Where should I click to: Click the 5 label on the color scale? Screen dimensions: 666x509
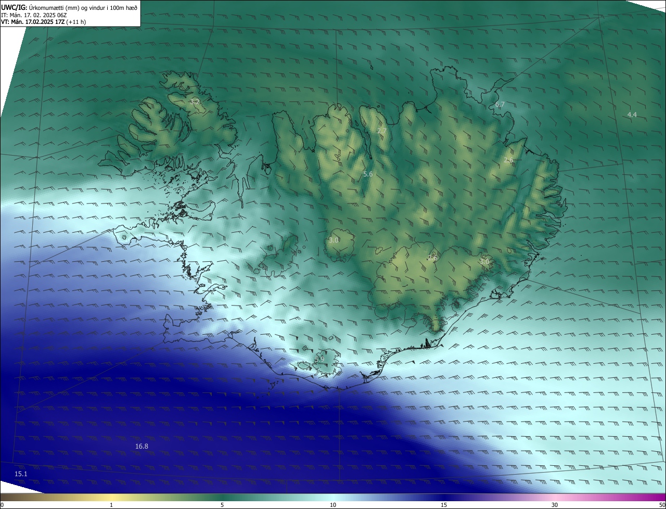pos(222,505)
